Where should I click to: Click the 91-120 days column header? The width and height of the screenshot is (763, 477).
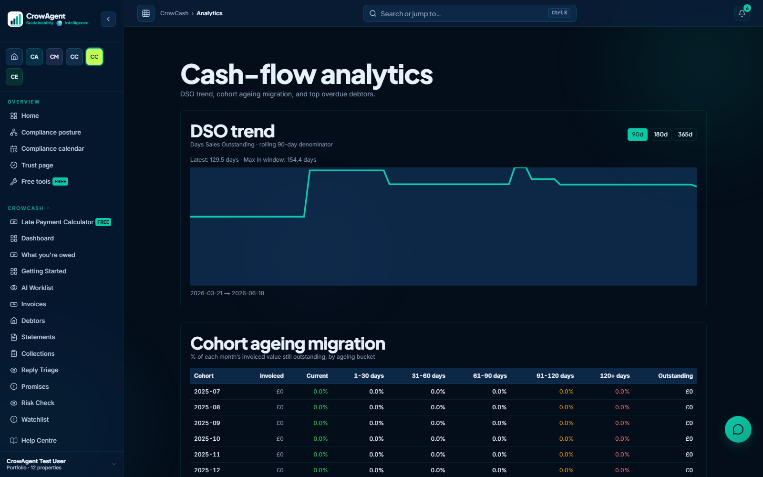coord(555,376)
